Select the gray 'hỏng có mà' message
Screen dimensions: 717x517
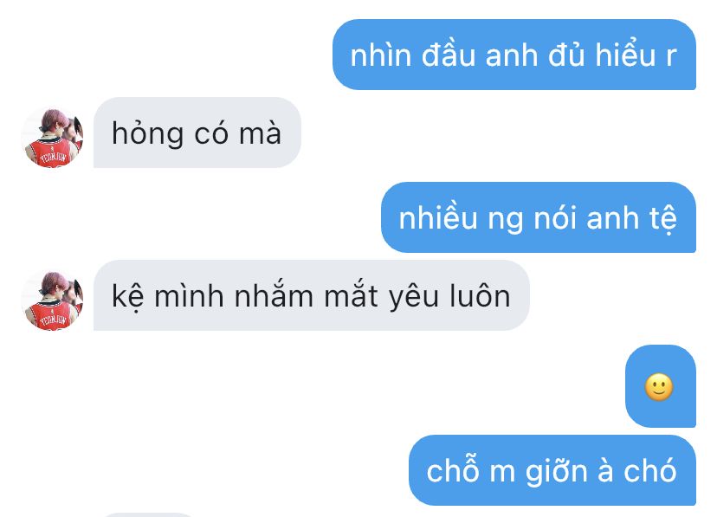[197, 132]
